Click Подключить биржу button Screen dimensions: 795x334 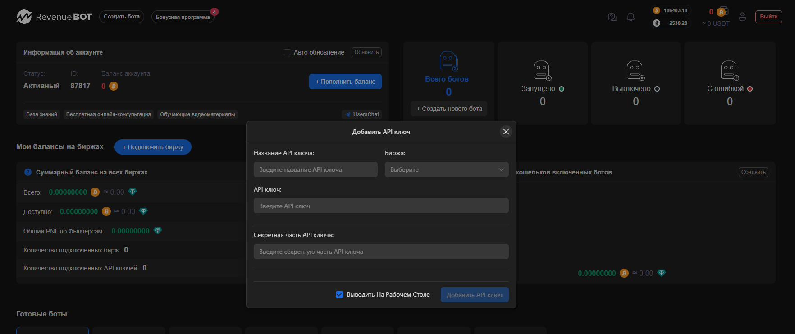(x=153, y=147)
